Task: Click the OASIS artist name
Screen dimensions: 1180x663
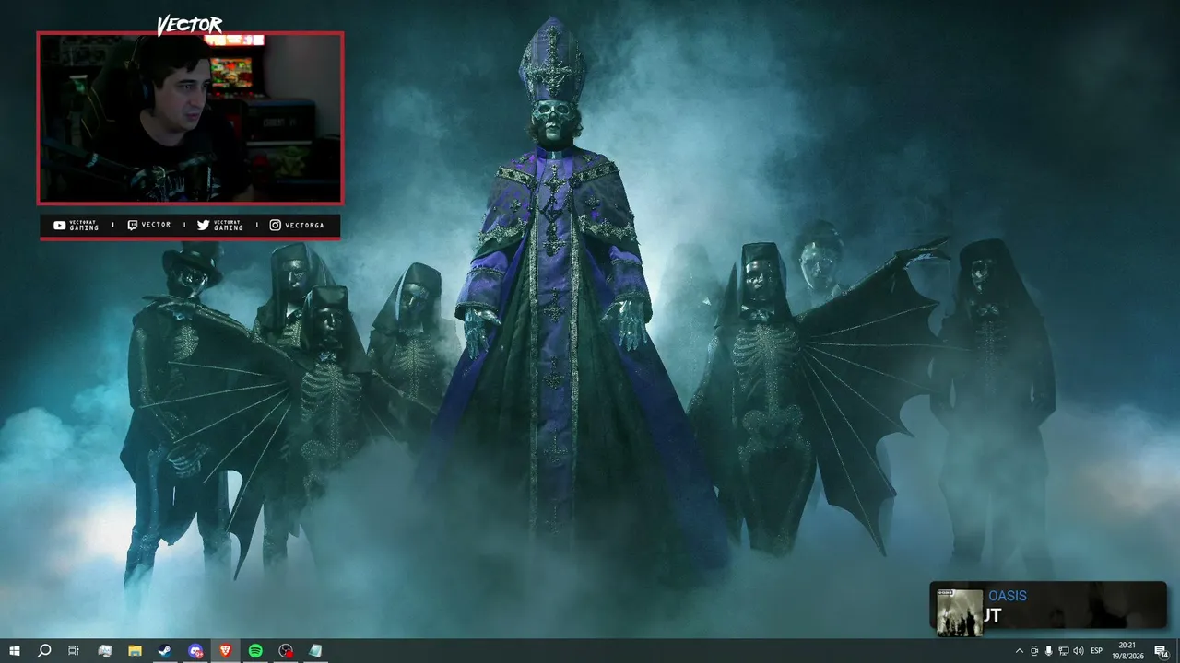Action: coord(1008,596)
